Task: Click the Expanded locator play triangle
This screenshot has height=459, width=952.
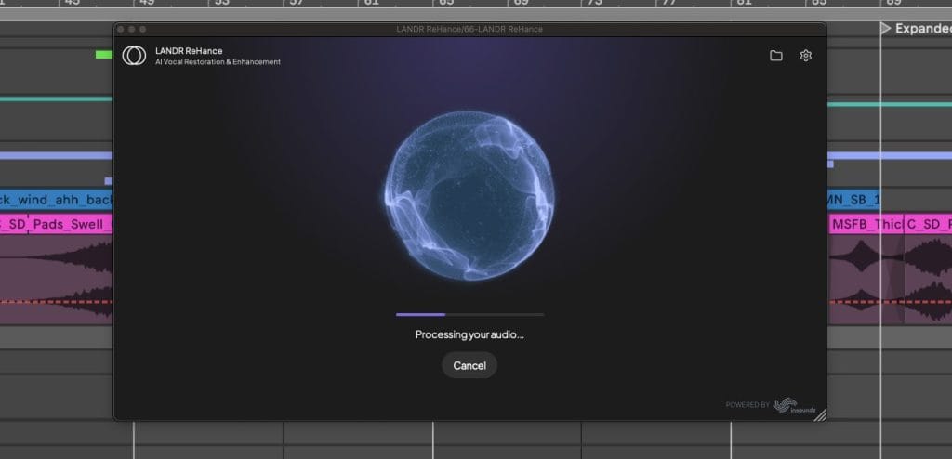Action: click(885, 29)
